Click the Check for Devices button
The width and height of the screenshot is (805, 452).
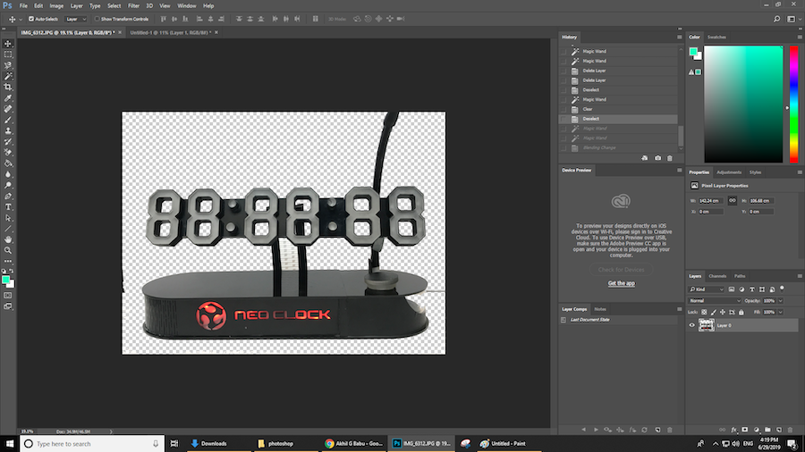click(621, 270)
